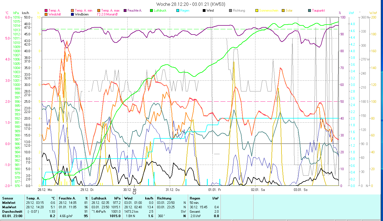The height and width of the screenshot is (221, 383).
Task: Click the Temp. A. max legend swatch
Action: 99,10
